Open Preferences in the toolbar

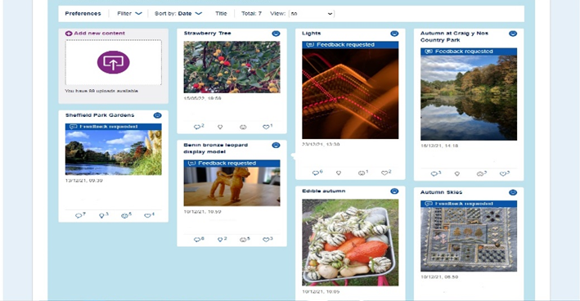83,13
